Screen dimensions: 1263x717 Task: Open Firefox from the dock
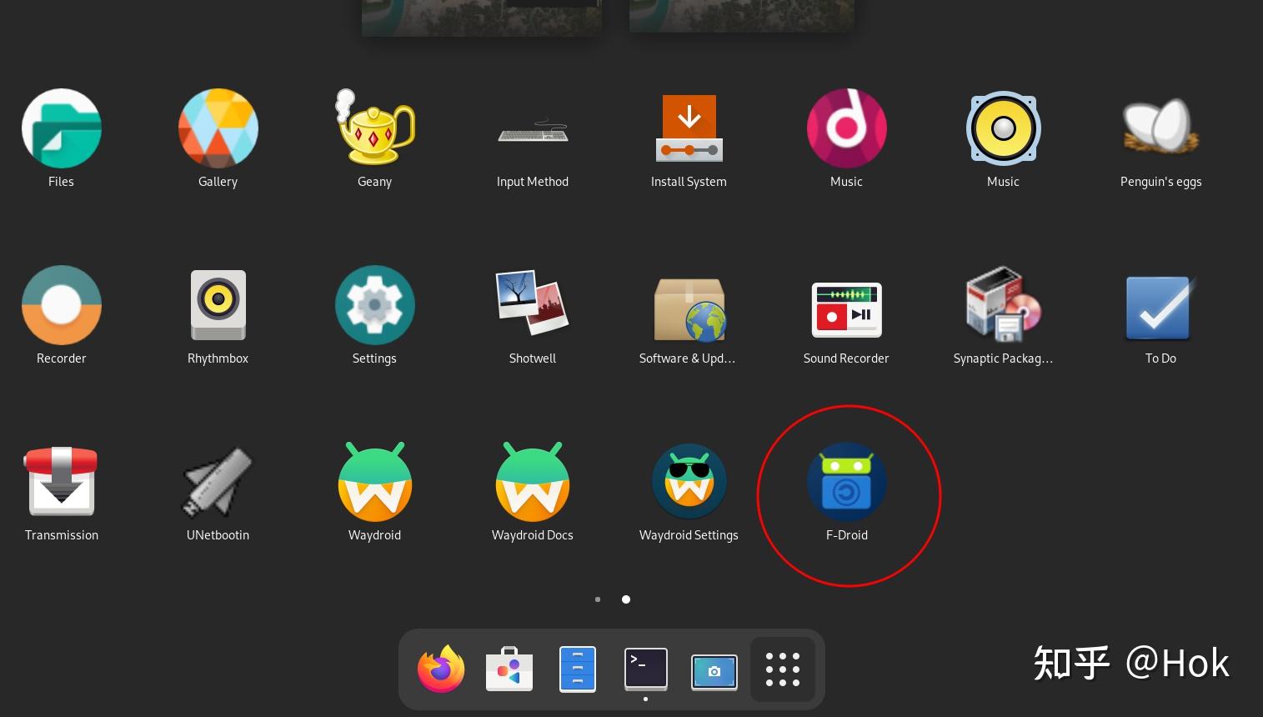pyautogui.click(x=440, y=669)
